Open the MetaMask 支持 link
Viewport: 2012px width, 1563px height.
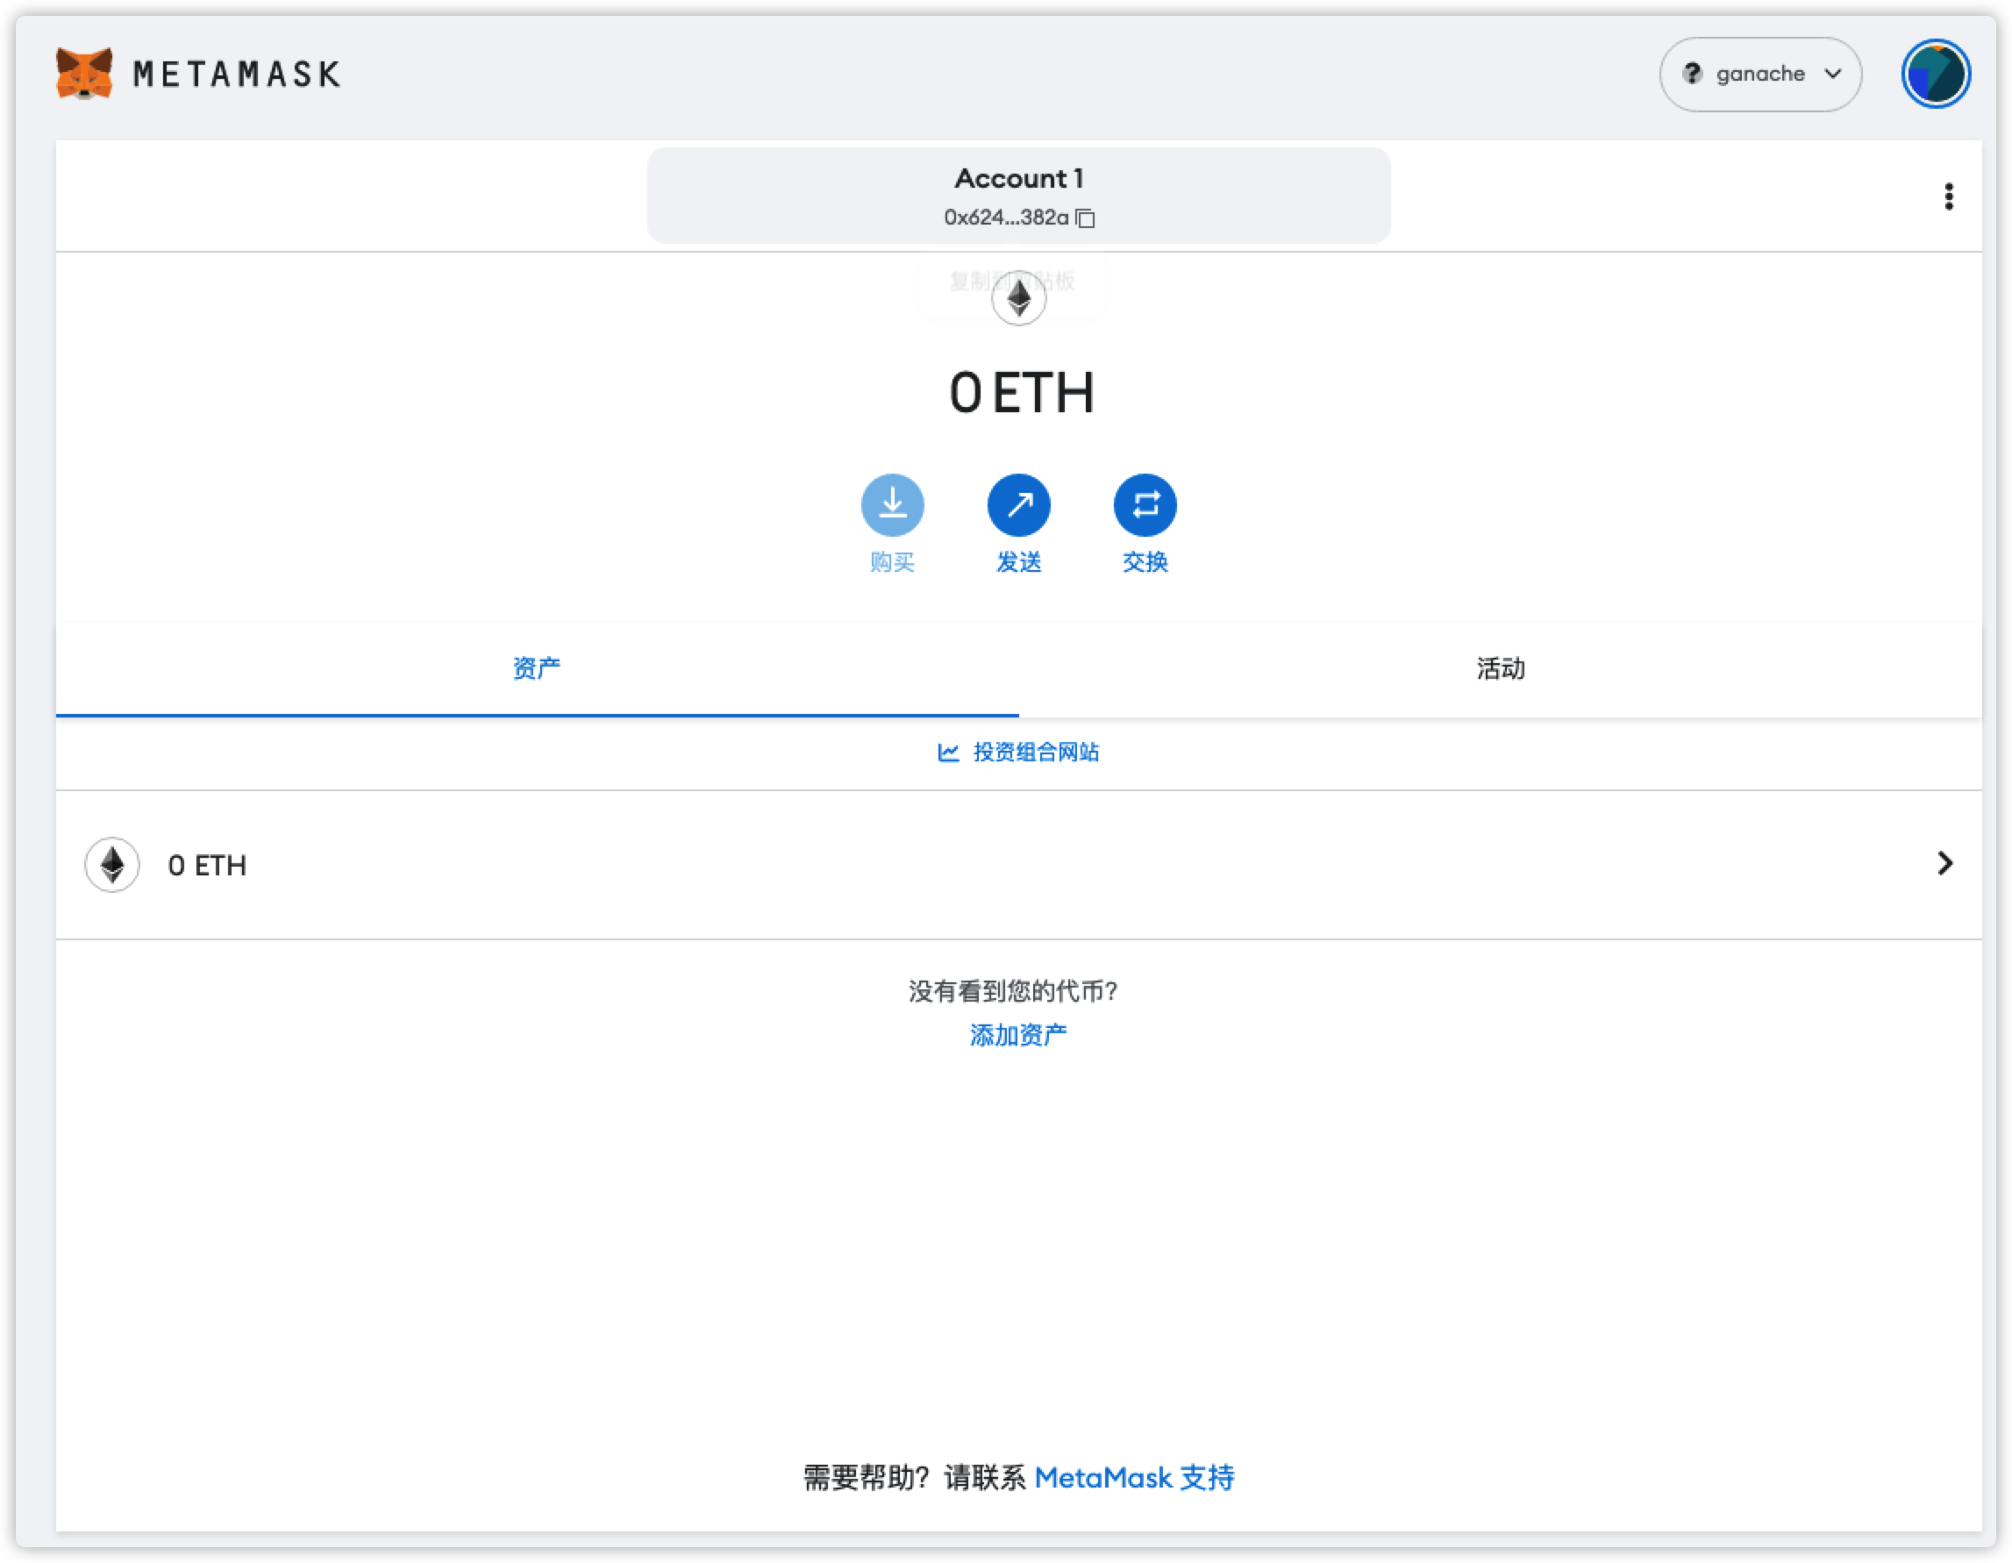[1134, 1477]
